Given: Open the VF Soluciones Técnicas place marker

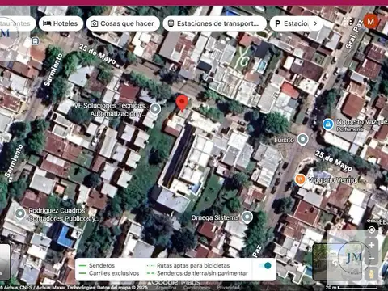Looking at the screenshot, I should (x=155, y=109).
